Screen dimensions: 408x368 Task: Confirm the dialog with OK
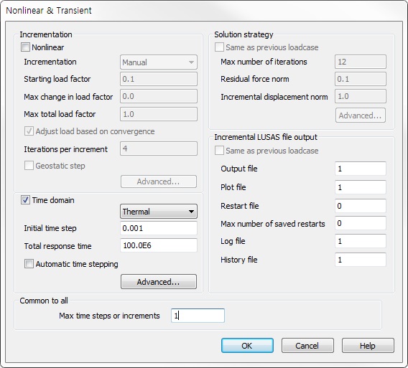[247, 345]
